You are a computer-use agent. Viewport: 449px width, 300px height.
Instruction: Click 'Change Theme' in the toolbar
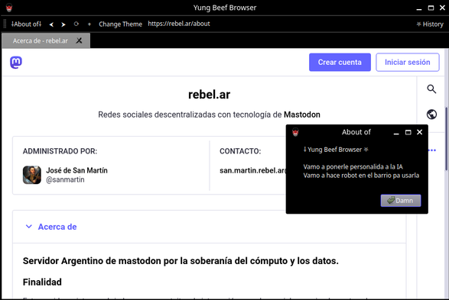[x=120, y=24]
